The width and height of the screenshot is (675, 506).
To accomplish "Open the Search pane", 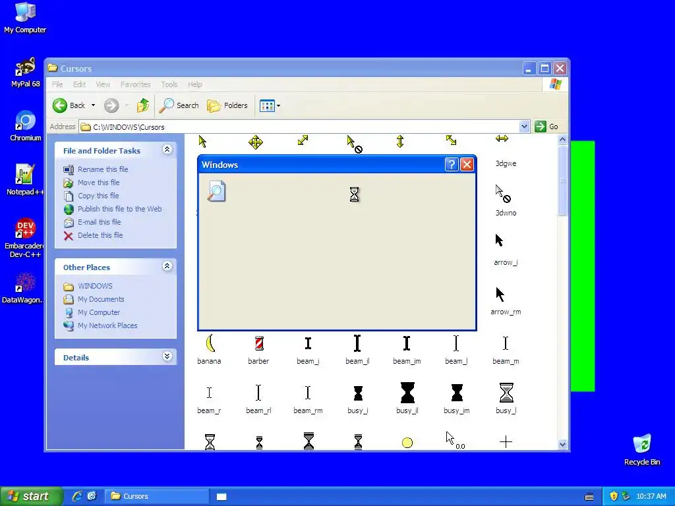I will pyautogui.click(x=179, y=105).
